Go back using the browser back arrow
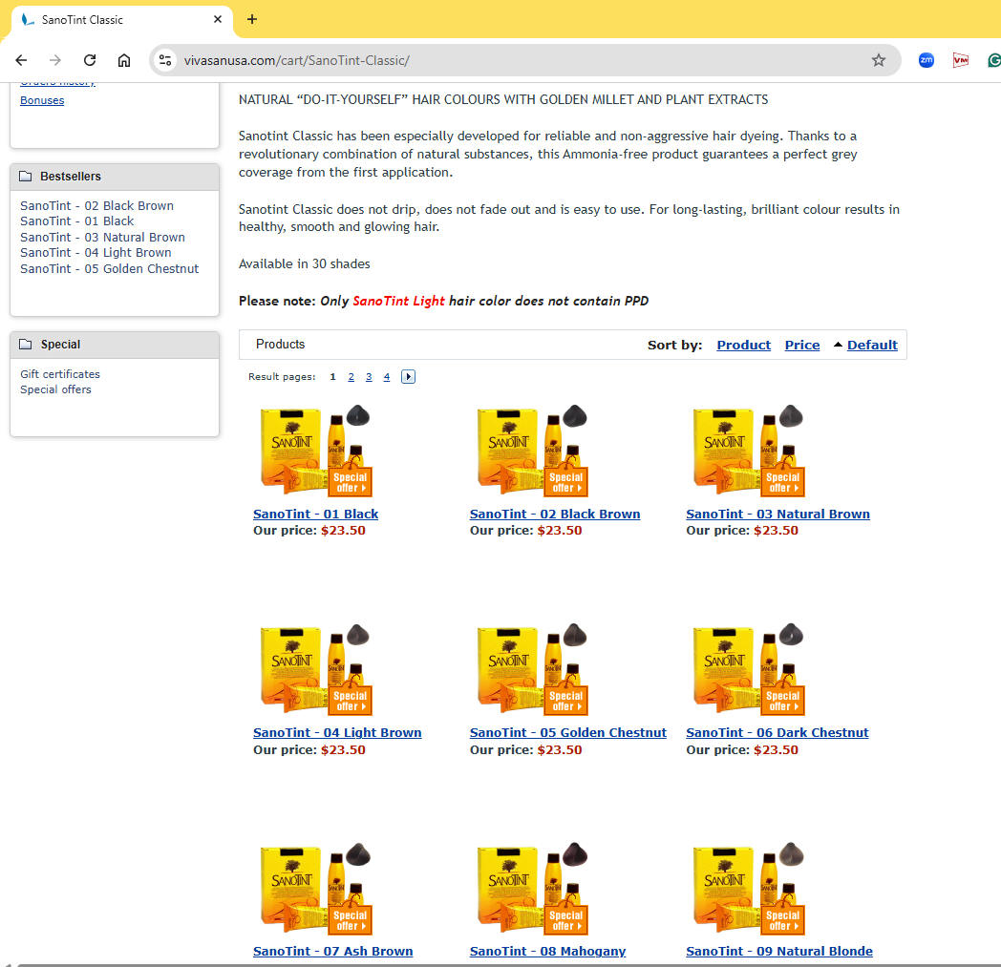The height and width of the screenshot is (967, 1001). click(21, 60)
